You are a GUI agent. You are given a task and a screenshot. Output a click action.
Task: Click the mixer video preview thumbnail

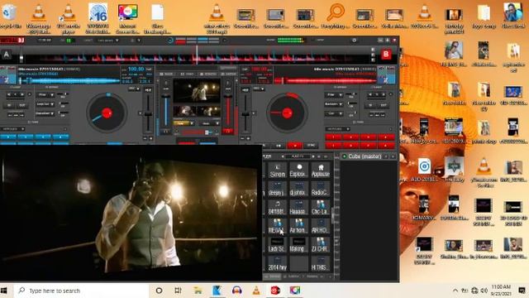(x=197, y=91)
